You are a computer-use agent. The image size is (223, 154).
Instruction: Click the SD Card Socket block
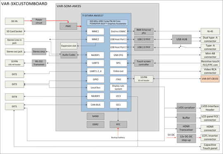(x=14, y=31)
